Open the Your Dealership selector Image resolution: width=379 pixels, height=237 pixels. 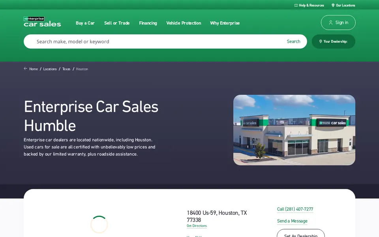coord(334,41)
